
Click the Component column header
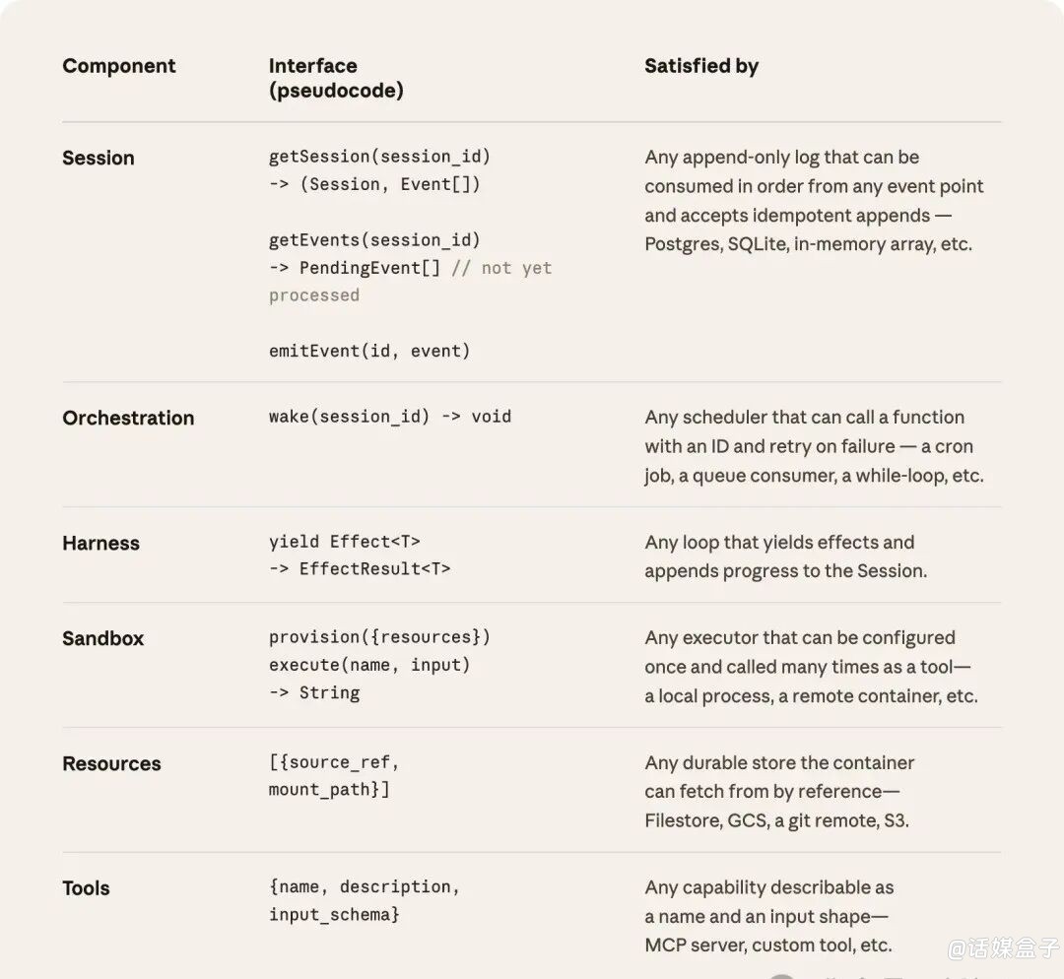(x=118, y=66)
